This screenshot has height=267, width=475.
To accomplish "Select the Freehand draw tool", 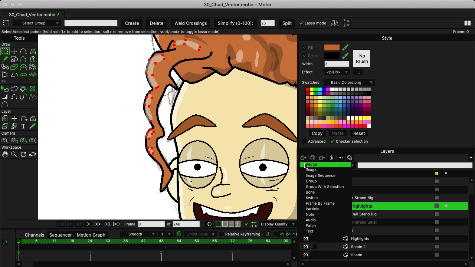I will [5, 59].
